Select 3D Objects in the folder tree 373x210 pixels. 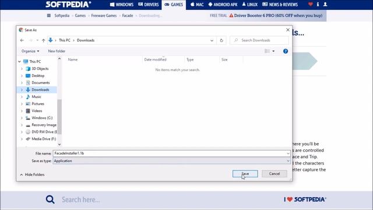(40, 69)
